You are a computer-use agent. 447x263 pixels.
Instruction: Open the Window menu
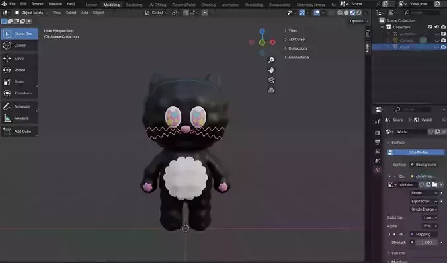56,4
